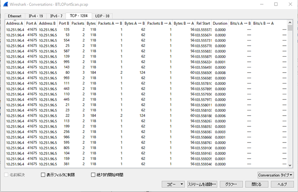Toggle the 表示フィルタに制限 checkbox
This screenshot has height=192, width=298.
43,175
